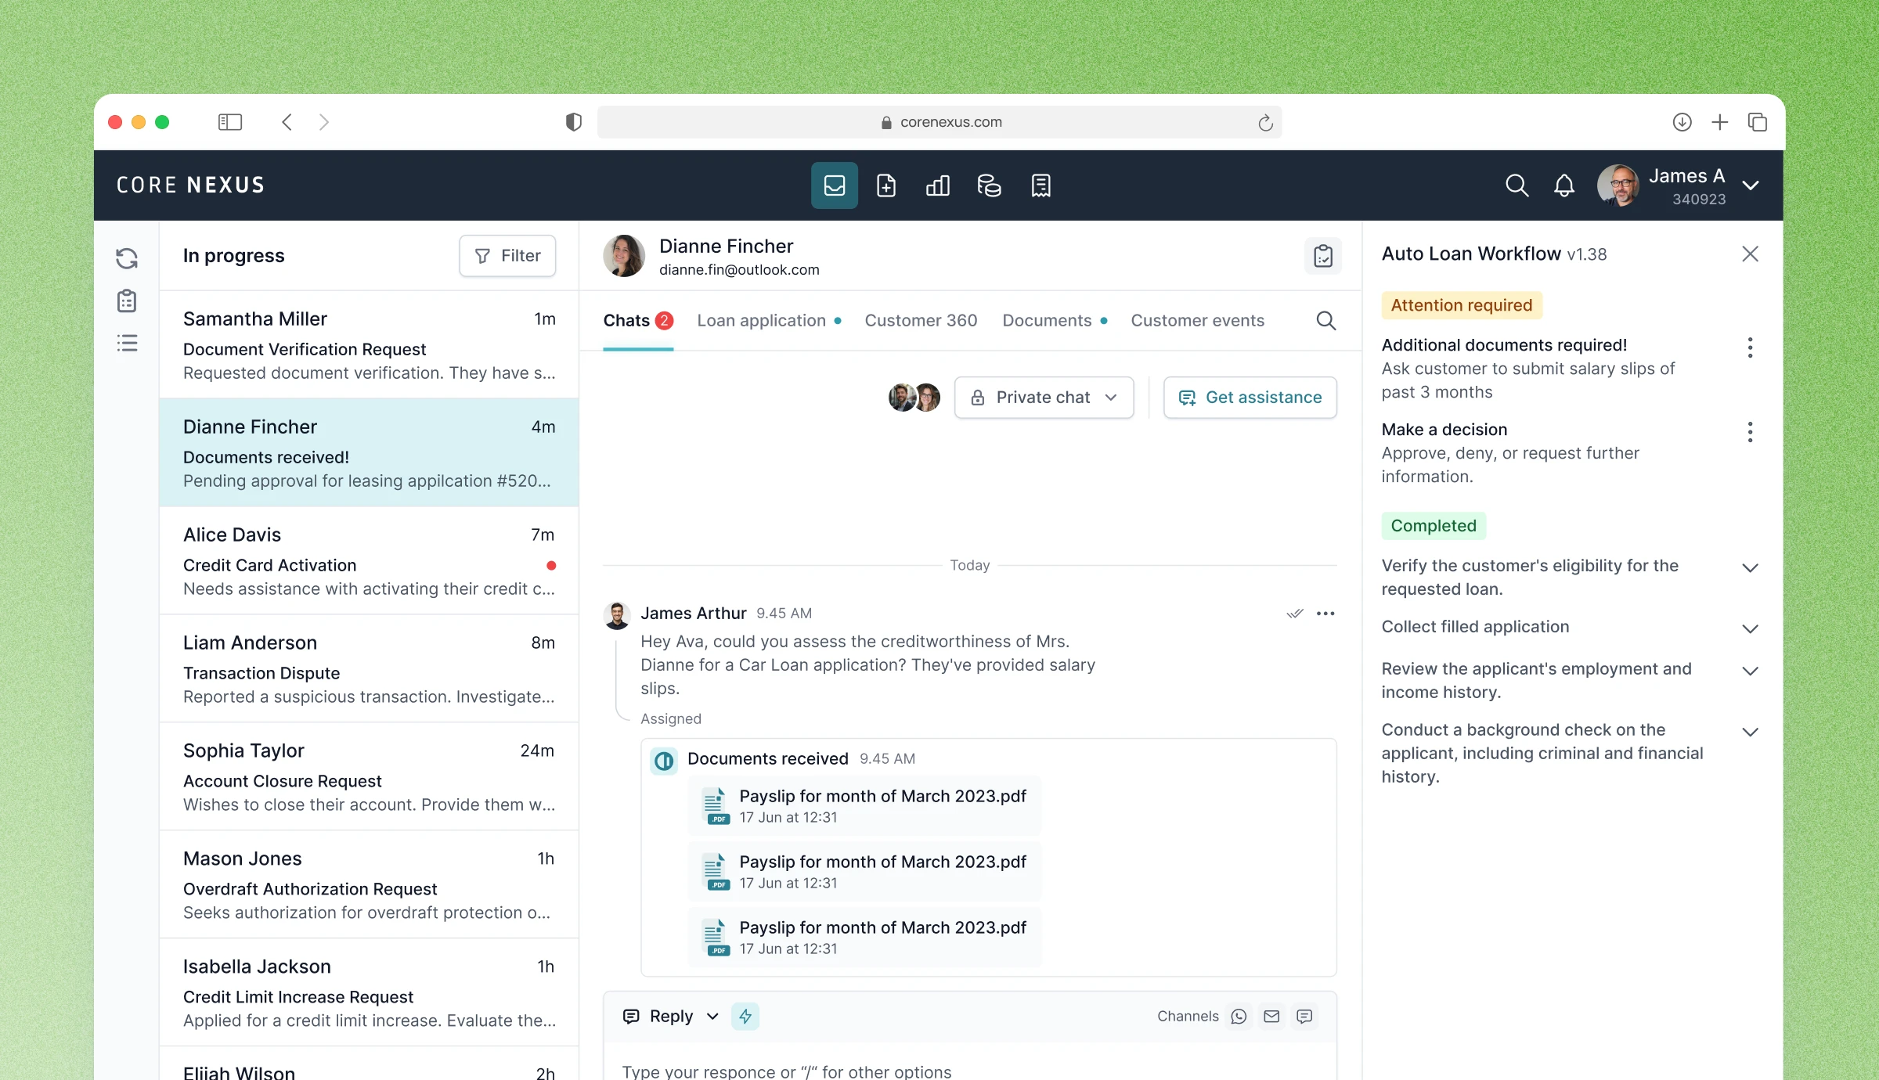Screen dimensions: 1879x1080
Task: Open a new browser tab with plus
Action: point(1719,122)
